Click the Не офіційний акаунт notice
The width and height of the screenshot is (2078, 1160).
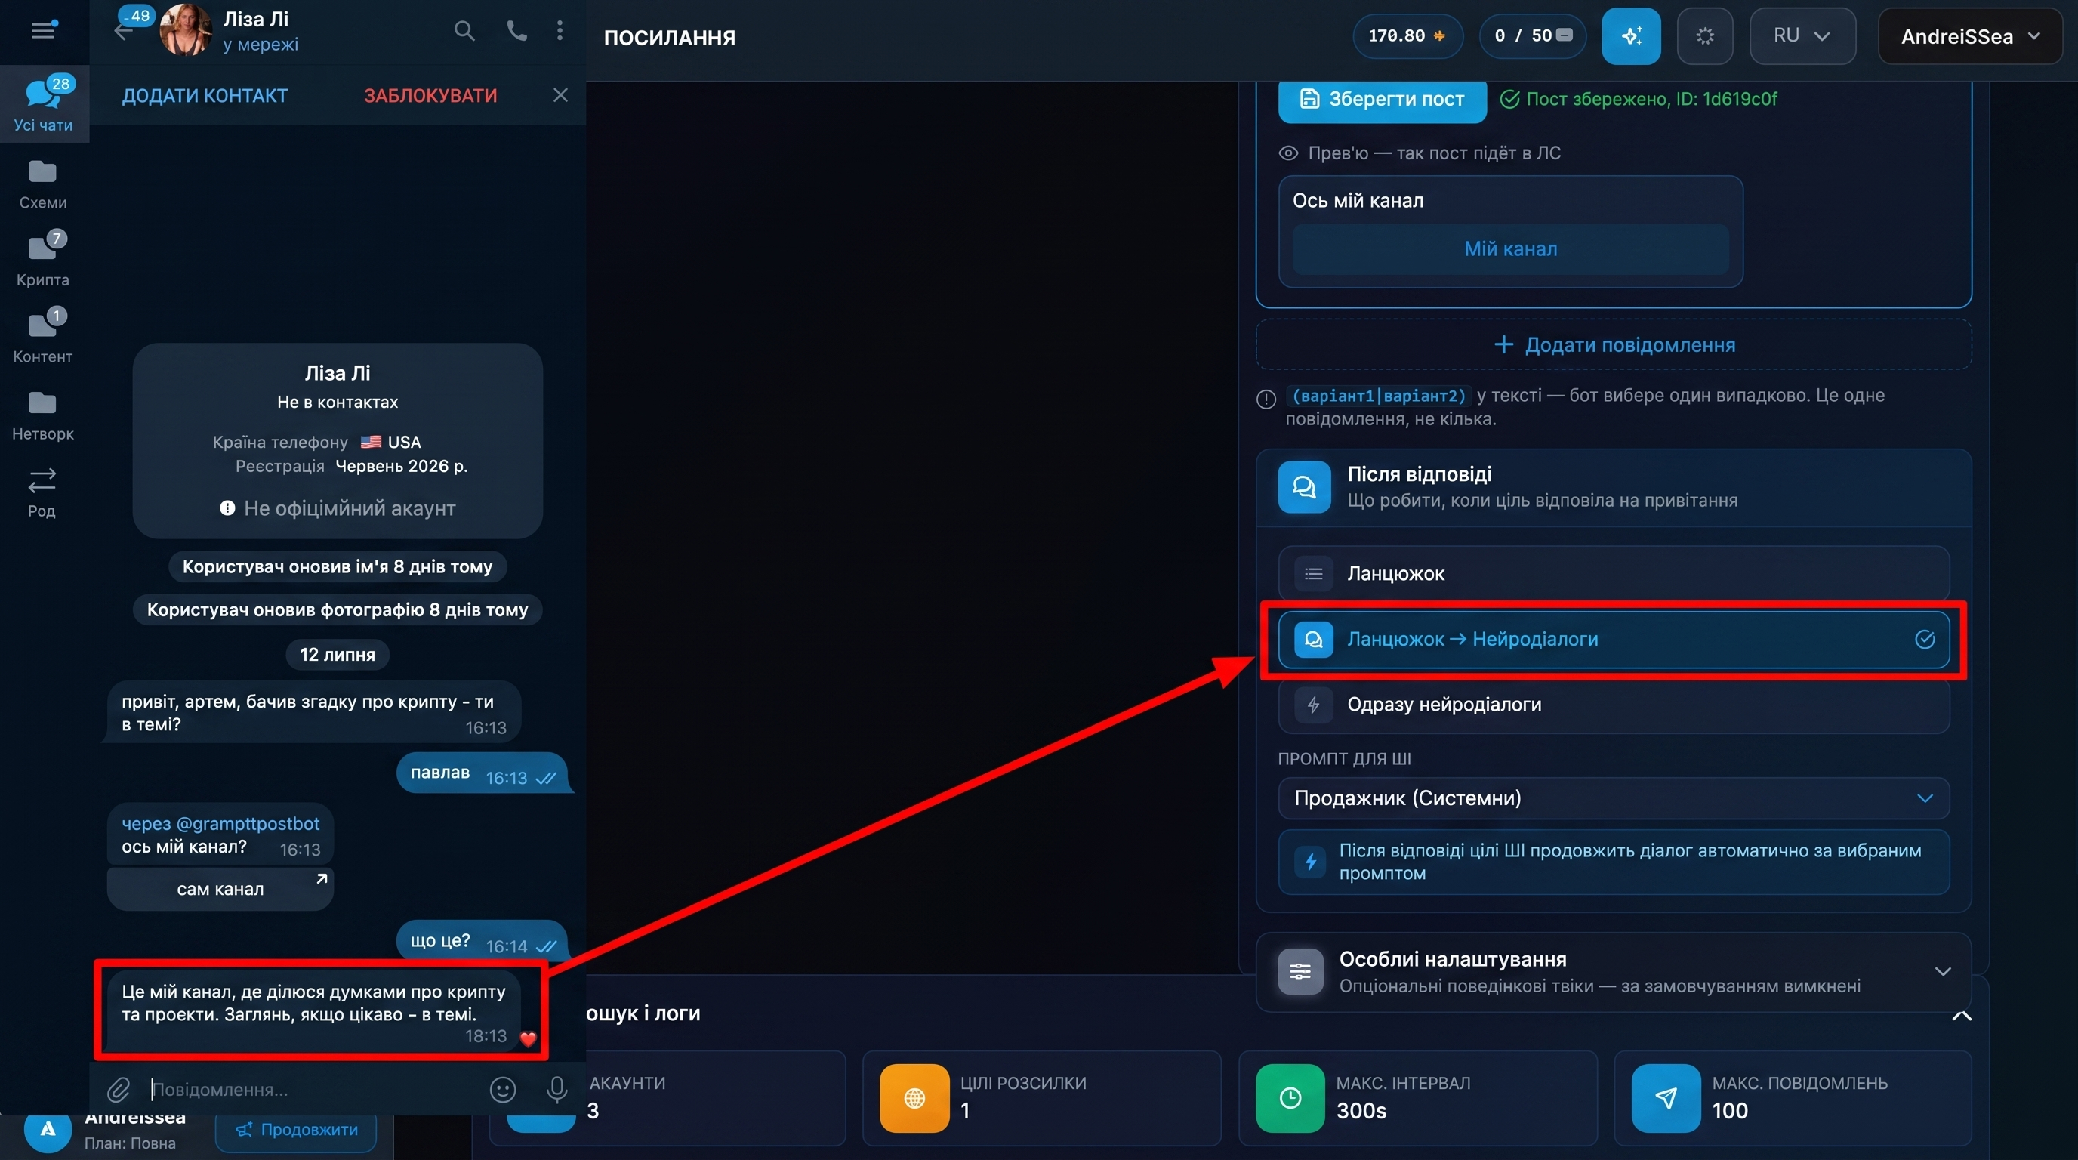point(338,508)
